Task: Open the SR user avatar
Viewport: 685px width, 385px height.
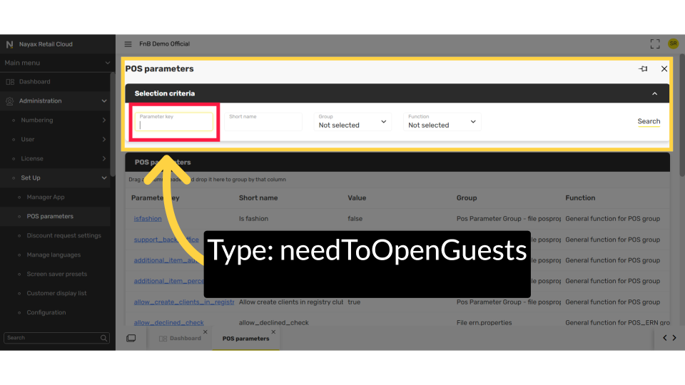Action: point(673,44)
